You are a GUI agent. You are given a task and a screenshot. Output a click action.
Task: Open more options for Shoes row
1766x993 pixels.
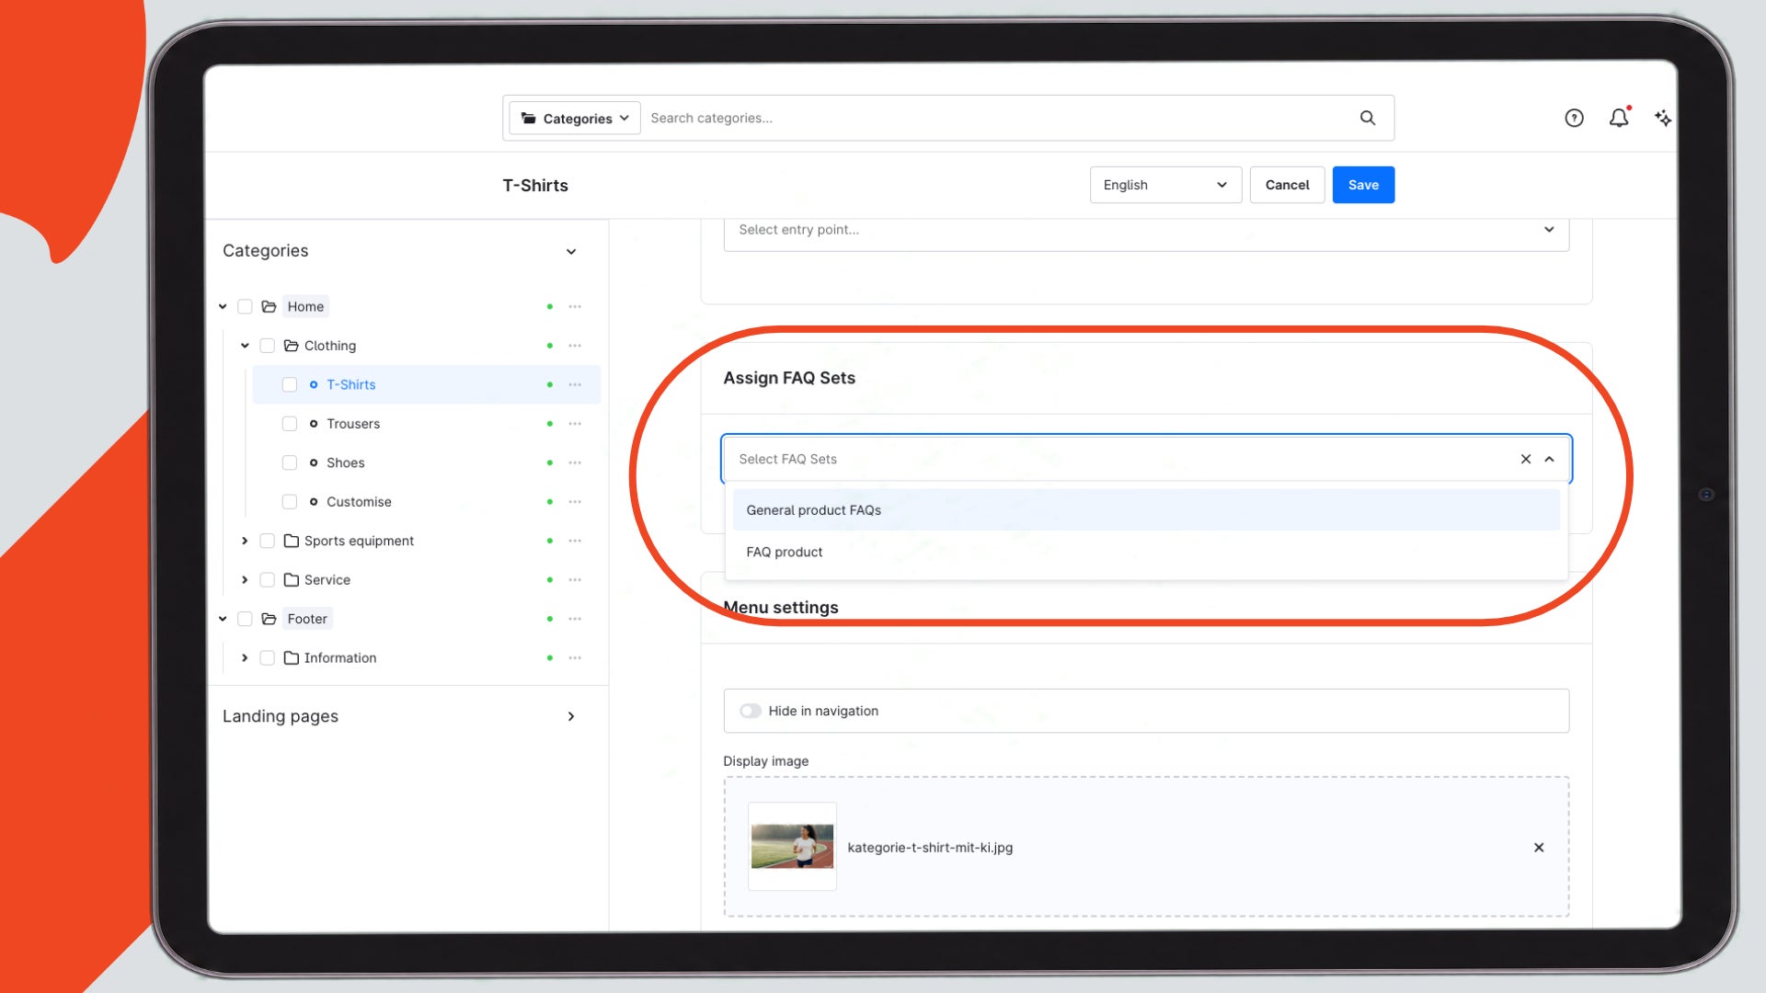[575, 462]
